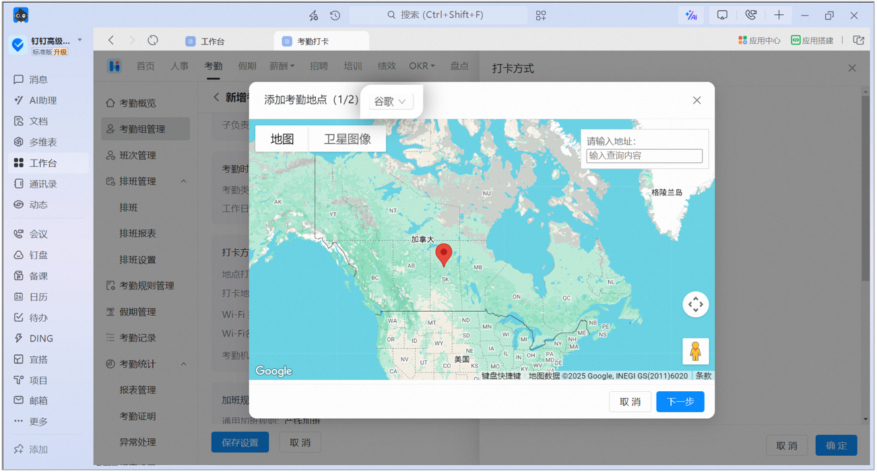Image resolution: width=877 pixels, height=472 pixels.
Task: Collapse the 排班管理 section
Action: point(183,181)
